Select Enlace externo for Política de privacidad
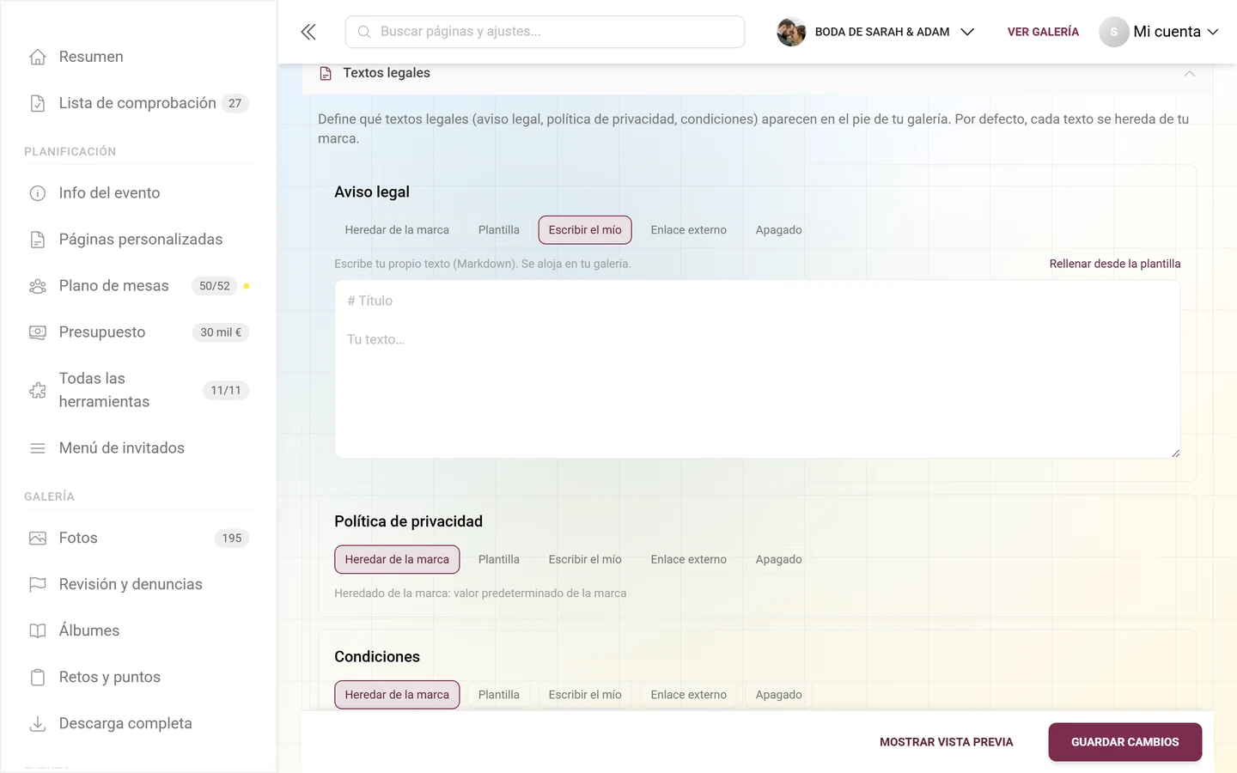The width and height of the screenshot is (1237, 773). [689, 560]
